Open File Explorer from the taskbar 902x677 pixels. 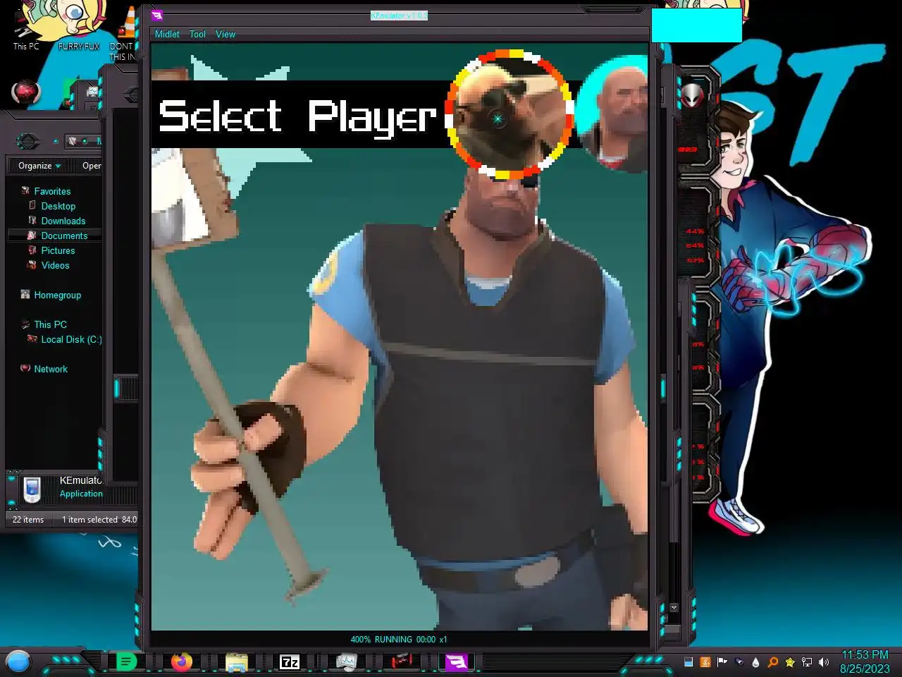click(x=236, y=661)
